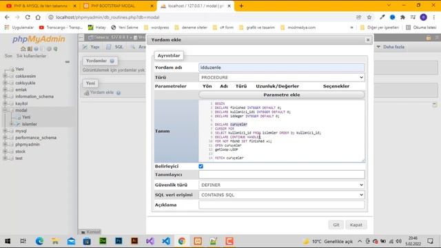
Task: Click Parametre ekle button
Action: tap(282, 95)
